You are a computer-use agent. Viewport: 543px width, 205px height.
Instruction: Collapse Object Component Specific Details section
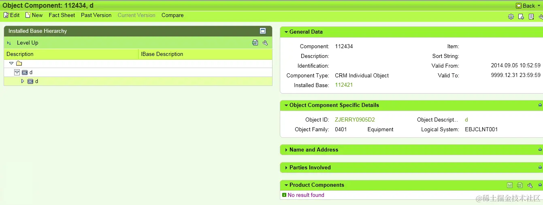tap(286, 105)
